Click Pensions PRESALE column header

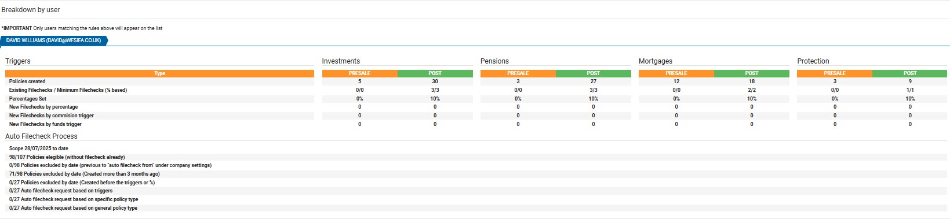point(518,73)
